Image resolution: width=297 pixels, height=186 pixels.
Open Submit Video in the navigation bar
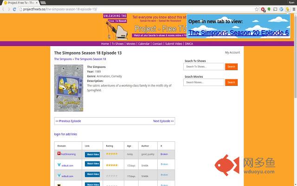(174, 44)
